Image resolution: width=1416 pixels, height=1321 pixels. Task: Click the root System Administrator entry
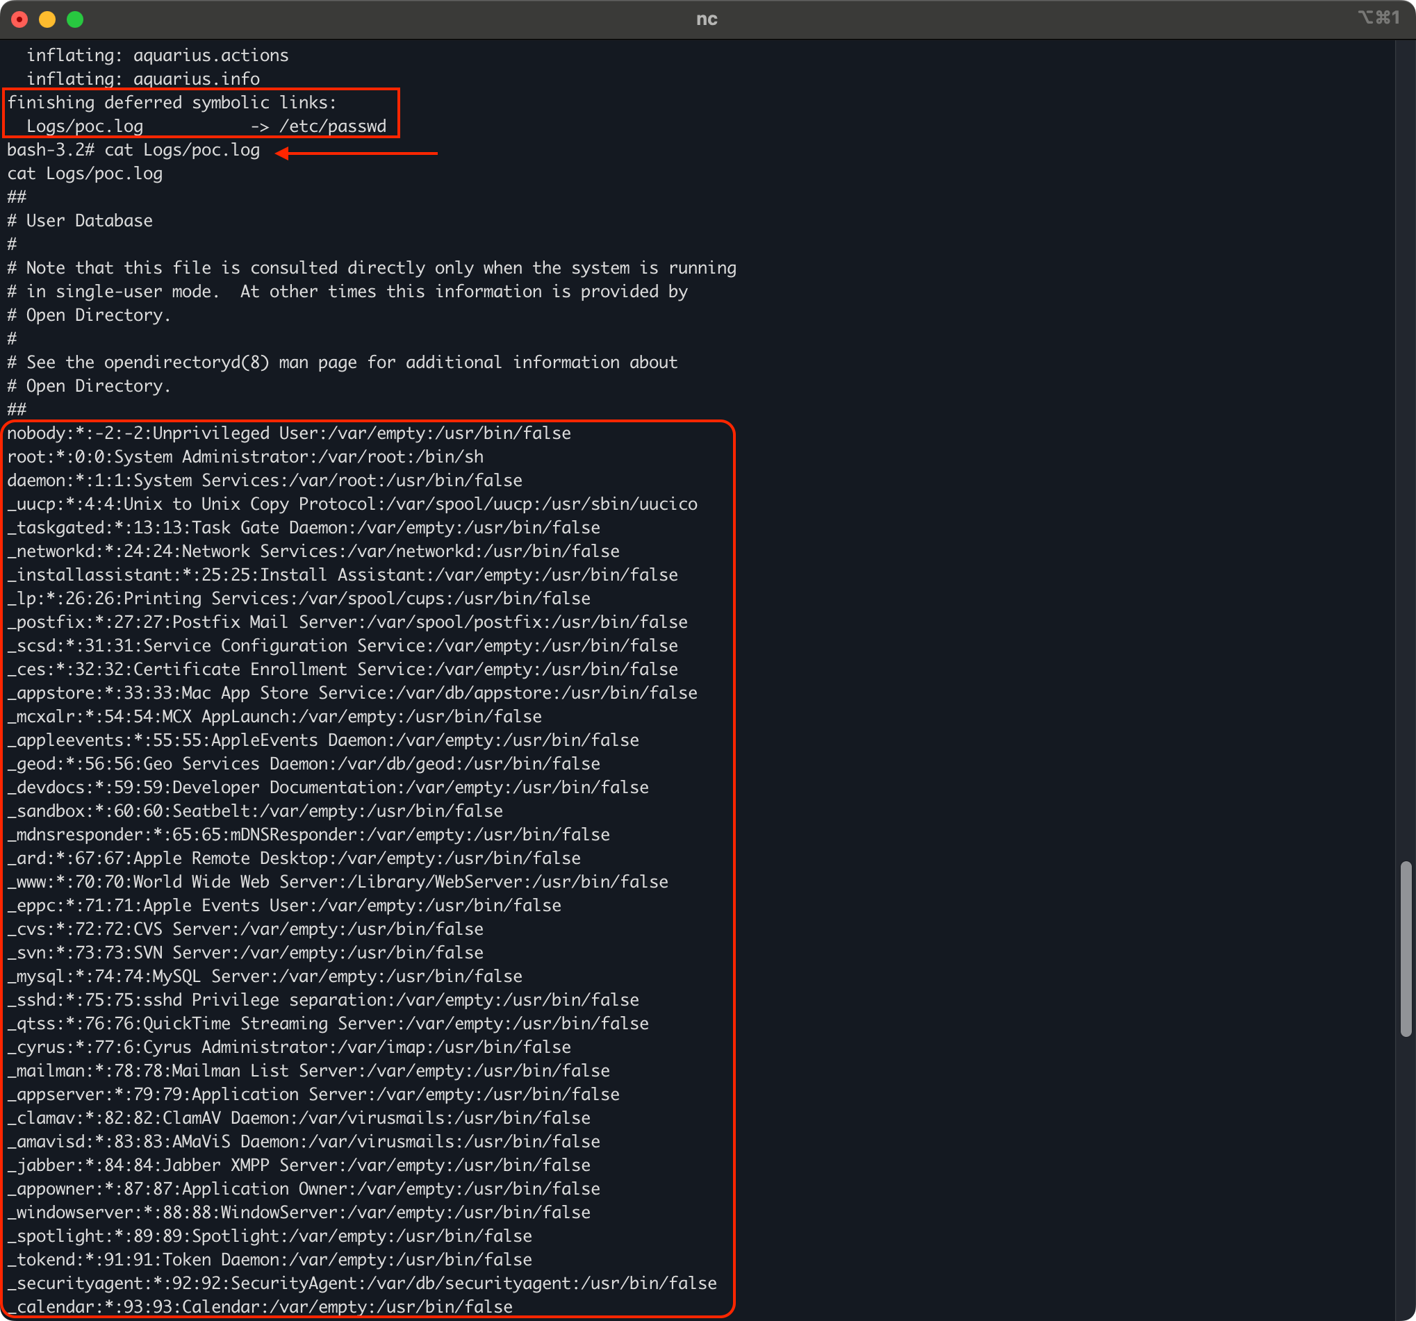(x=245, y=457)
